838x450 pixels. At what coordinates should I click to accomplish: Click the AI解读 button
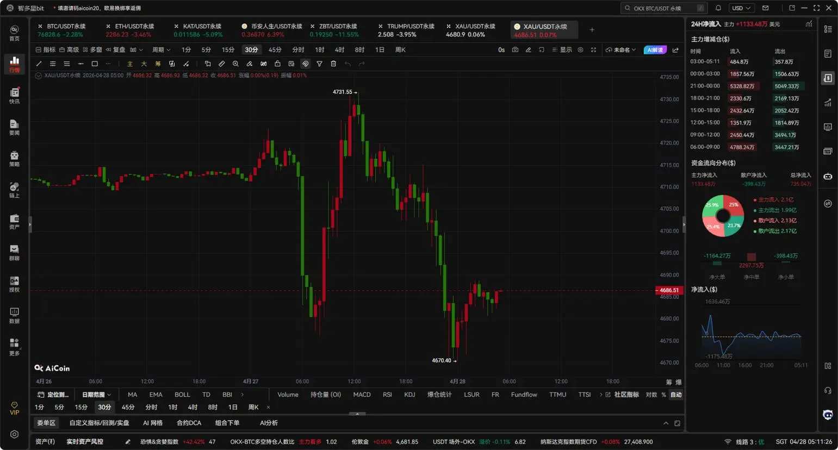[655, 49]
